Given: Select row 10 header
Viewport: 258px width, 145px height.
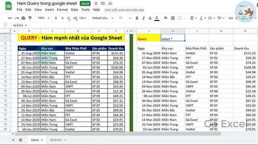Looking at the screenshot, I should [x=5, y=81].
